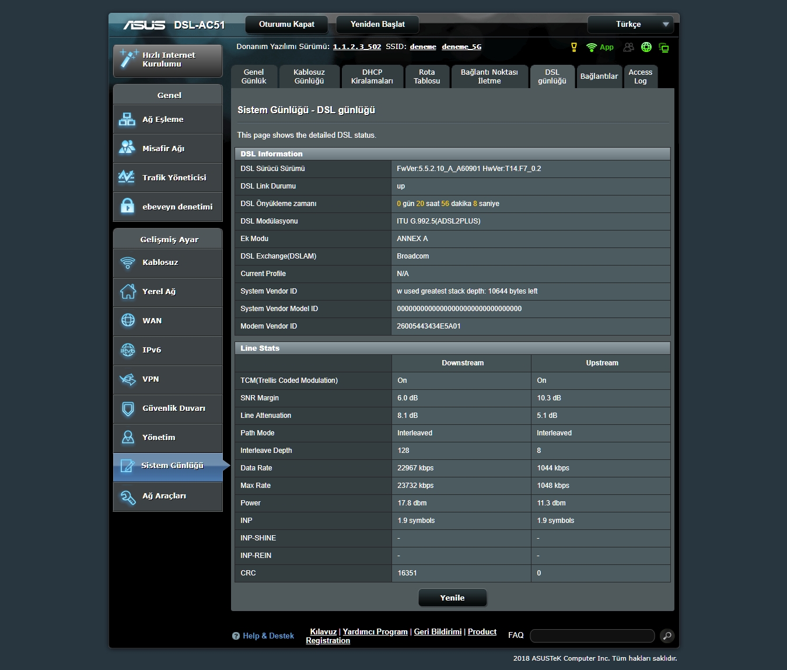
Task: Open the Kablosuz Günlüğü tab
Action: click(x=309, y=76)
